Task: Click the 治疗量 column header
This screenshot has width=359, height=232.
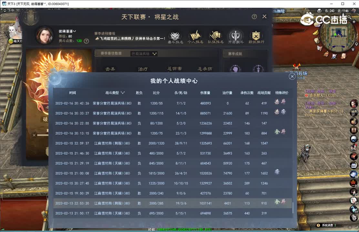Action: pyautogui.click(x=227, y=92)
